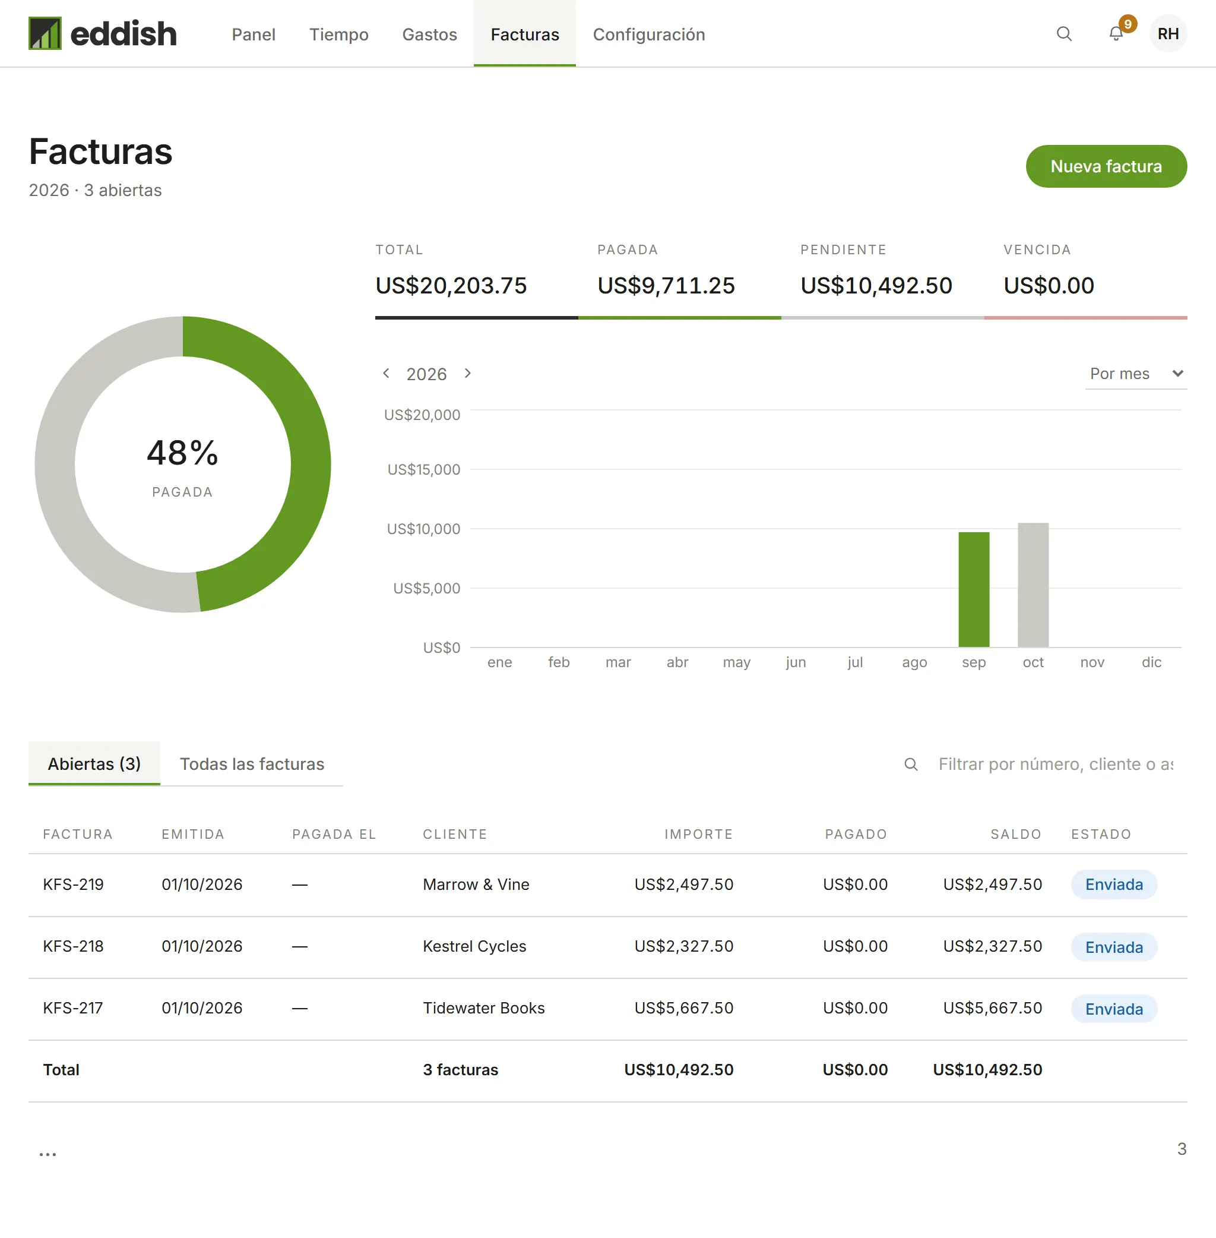Open the three-dots more options menu
The height and width of the screenshot is (1238, 1216).
click(x=48, y=1154)
